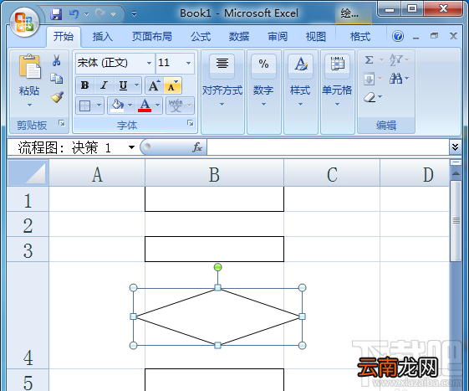Open the 单元格 cells group
The height and width of the screenshot is (391, 469).
pos(337,92)
